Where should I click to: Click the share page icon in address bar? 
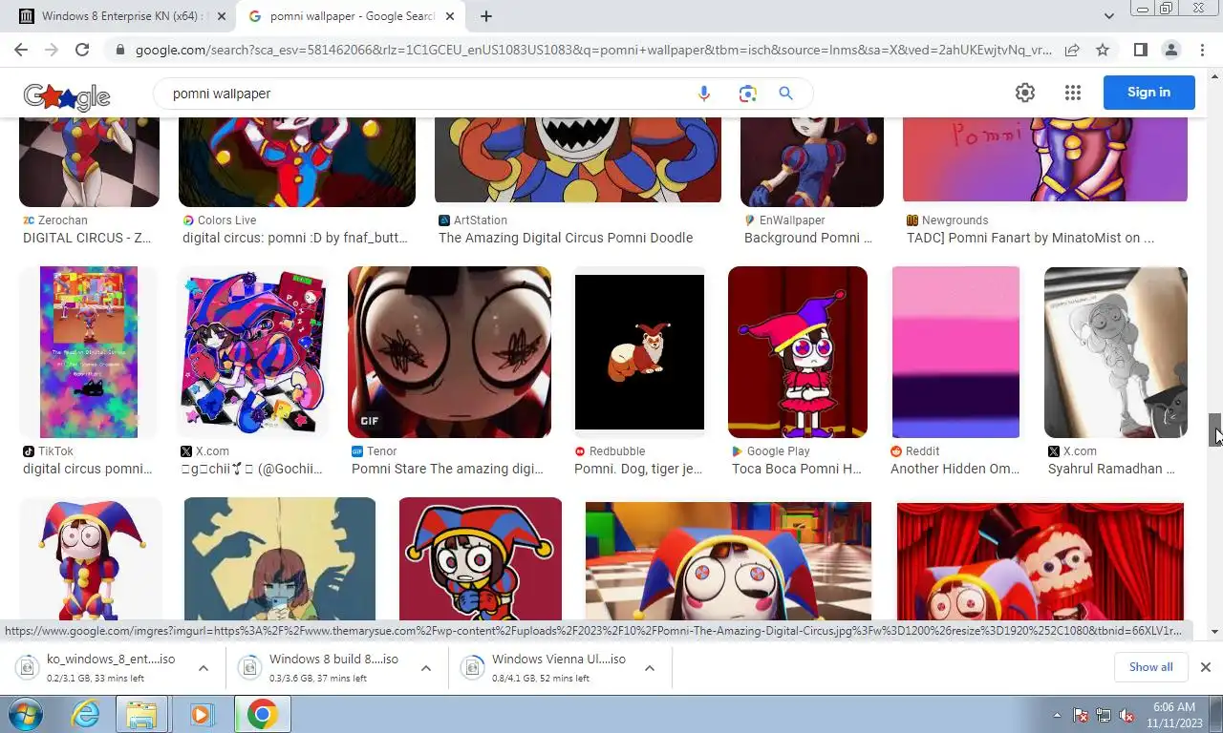[1072, 50]
